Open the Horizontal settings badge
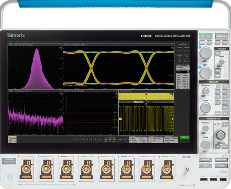231x189 pixels. pos(138,139)
